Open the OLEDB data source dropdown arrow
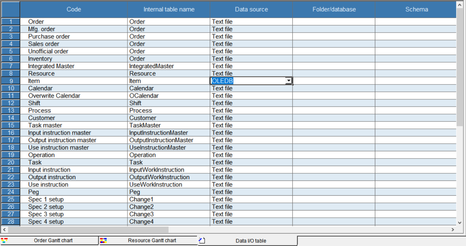Screen dimensions: 466x246 coord(289,81)
